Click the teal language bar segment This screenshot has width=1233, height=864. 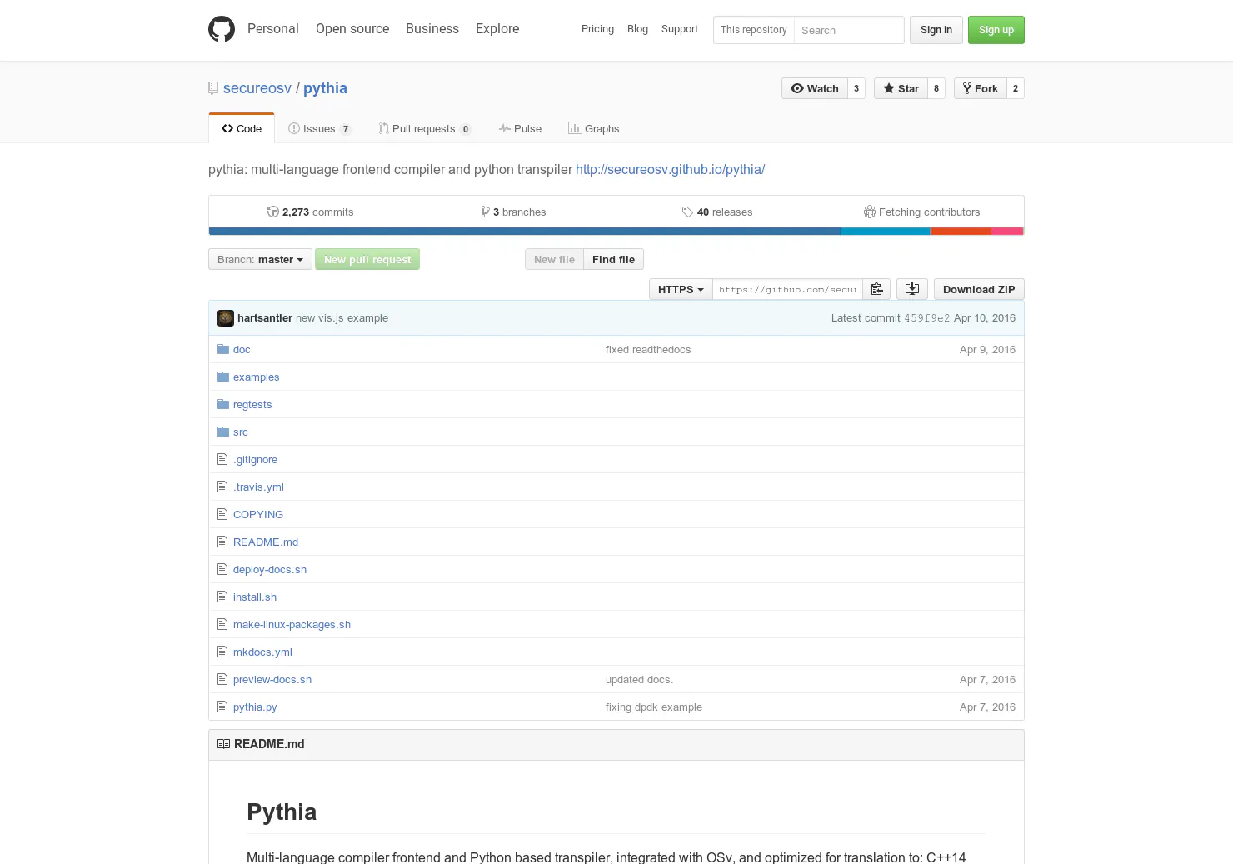click(x=886, y=232)
